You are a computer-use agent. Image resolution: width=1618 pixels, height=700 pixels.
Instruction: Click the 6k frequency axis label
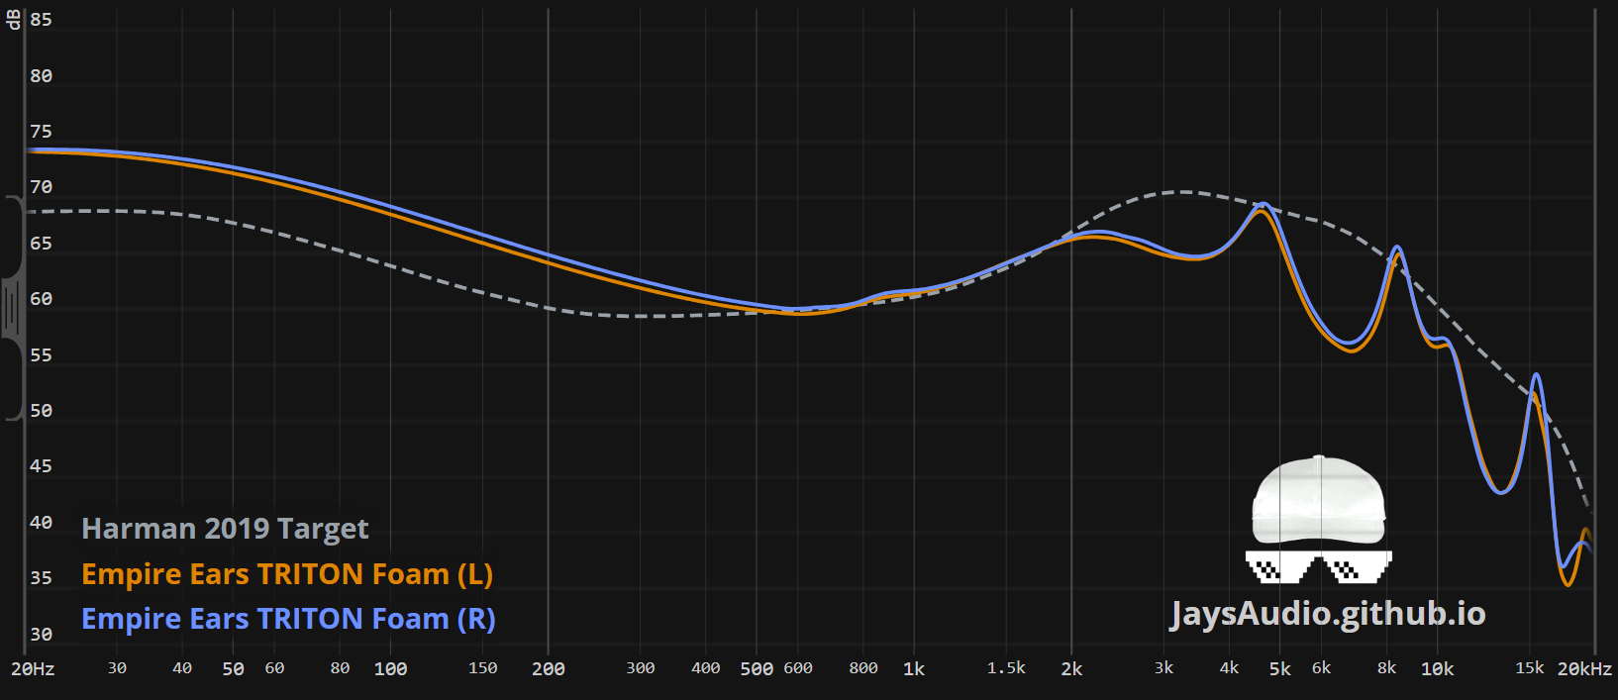1322,668
